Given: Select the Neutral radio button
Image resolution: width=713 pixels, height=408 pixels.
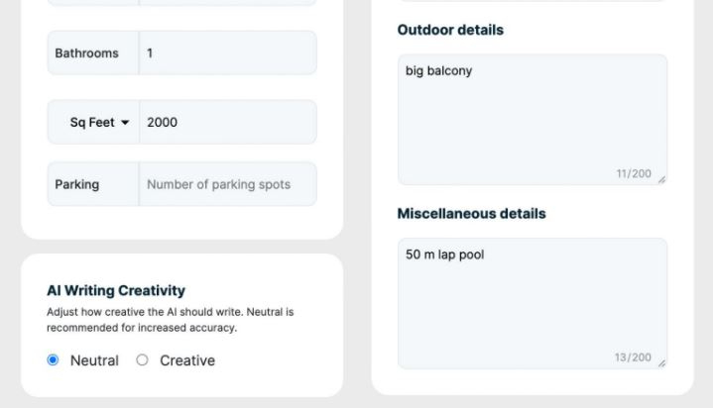Looking at the screenshot, I should point(53,360).
